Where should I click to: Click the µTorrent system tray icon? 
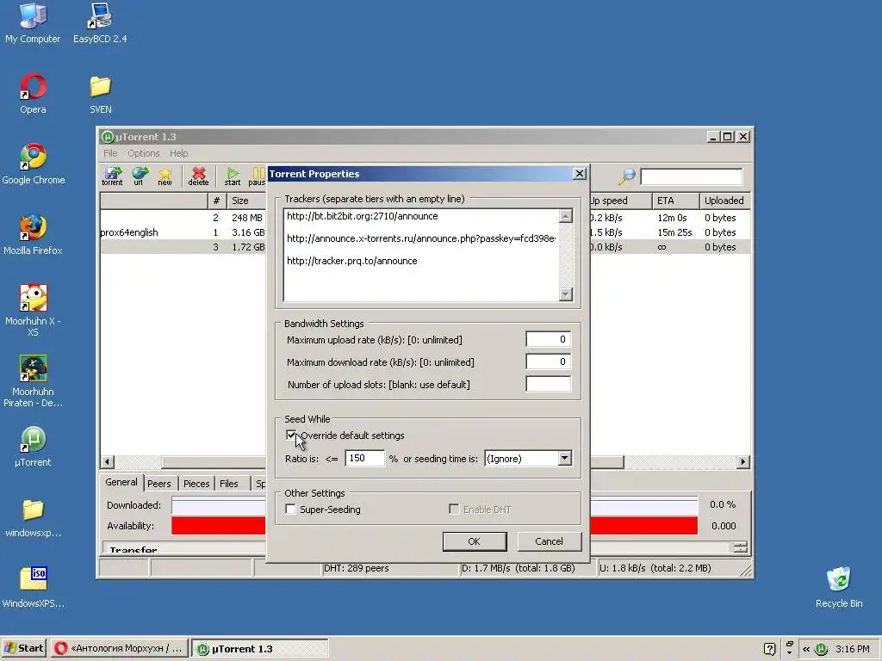[x=821, y=649]
